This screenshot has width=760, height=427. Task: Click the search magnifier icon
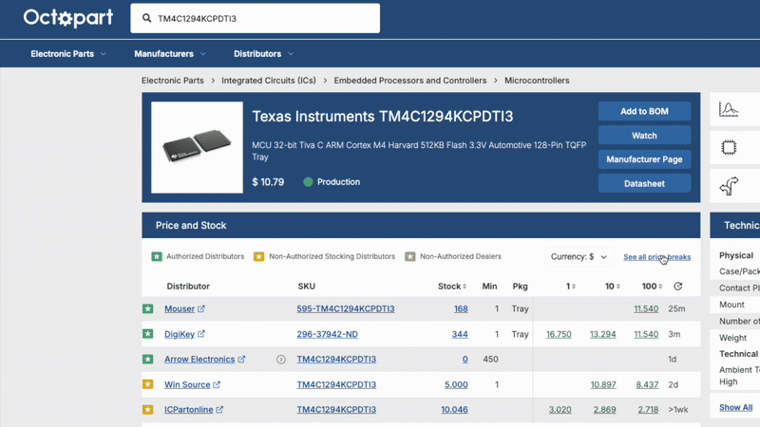click(146, 18)
